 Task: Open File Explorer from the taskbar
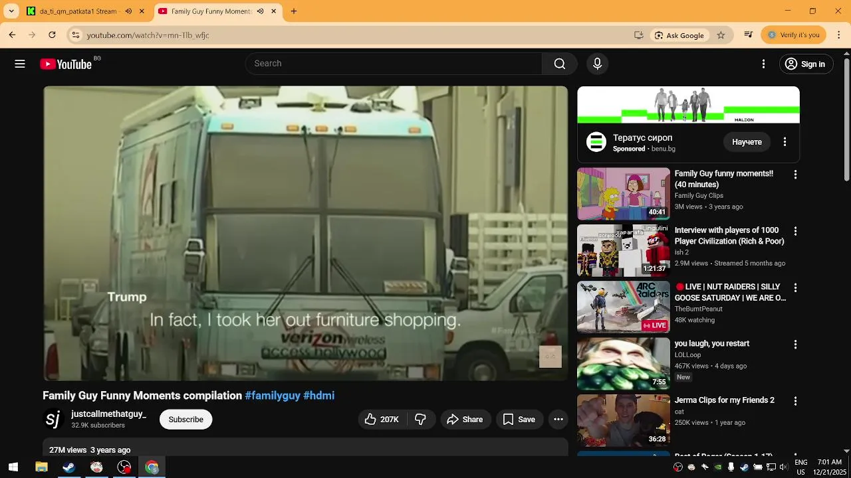coord(41,467)
